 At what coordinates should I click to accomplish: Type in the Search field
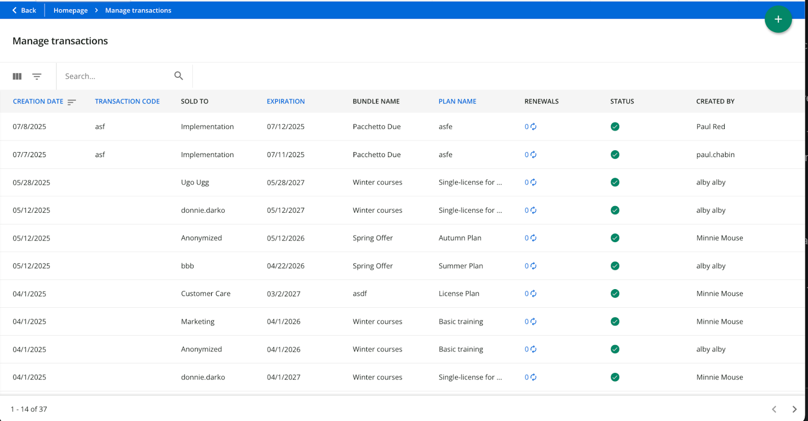tap(116, 76)
